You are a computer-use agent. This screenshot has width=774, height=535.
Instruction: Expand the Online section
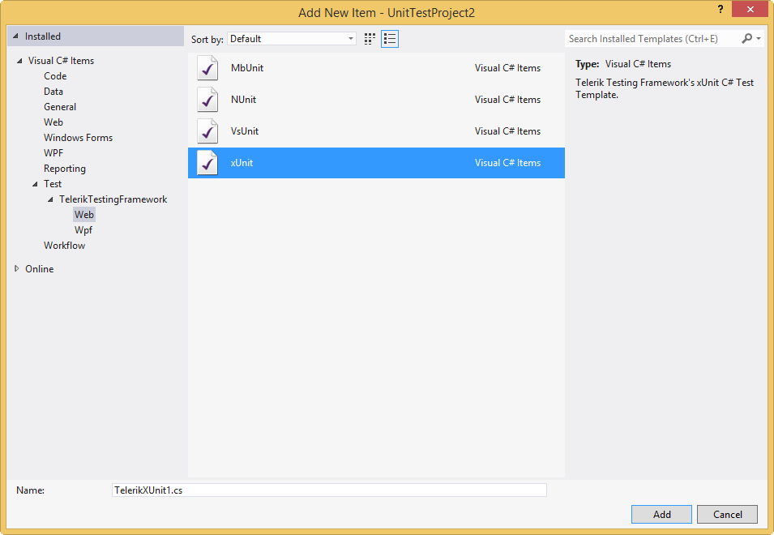coord(17,269)
